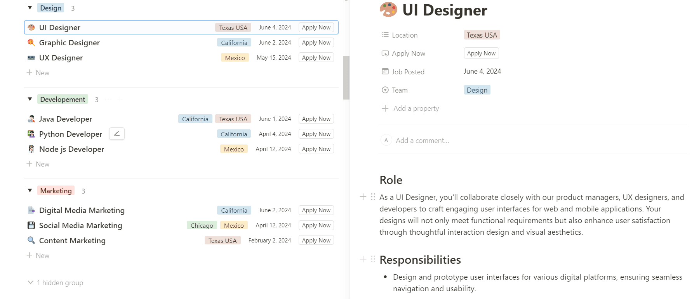
Task: Click the UX Designer keyboard icon
Action: 31,58
